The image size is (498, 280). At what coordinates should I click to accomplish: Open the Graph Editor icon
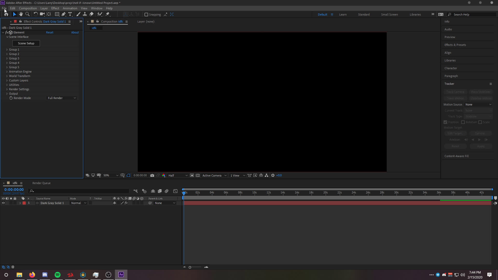[176, 191]
